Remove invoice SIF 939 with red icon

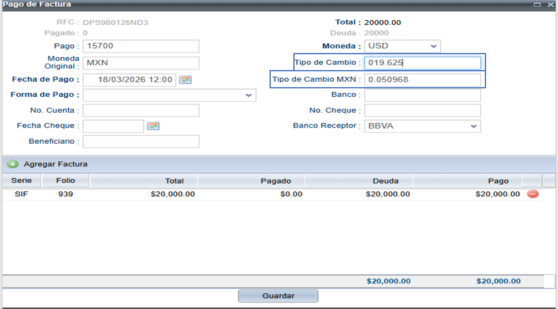pos(532,194)
